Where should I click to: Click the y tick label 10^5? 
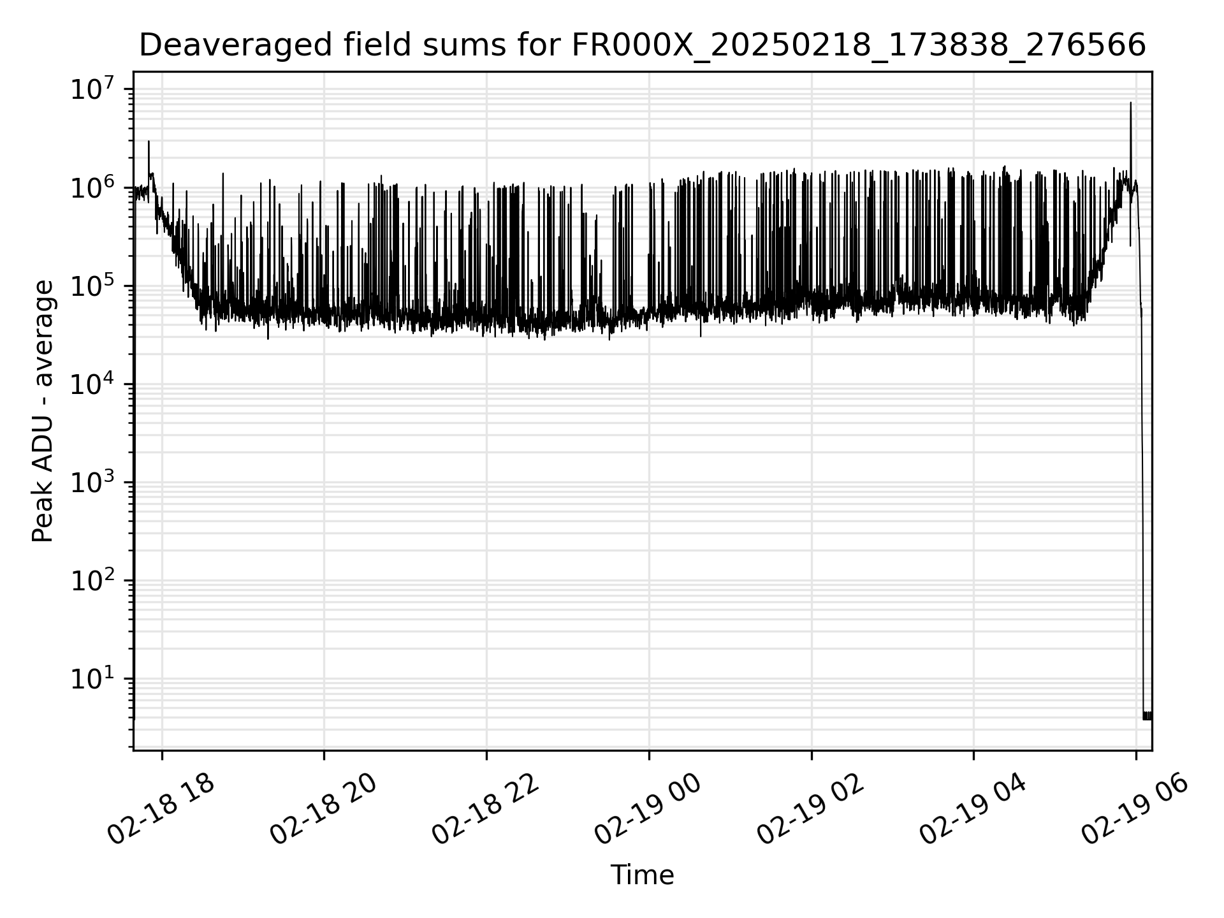click(93, 285)
